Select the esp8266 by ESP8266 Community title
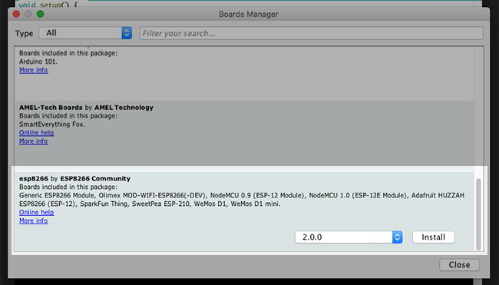Viewport: 499px width, 285px height. click(x=74, y=178)
